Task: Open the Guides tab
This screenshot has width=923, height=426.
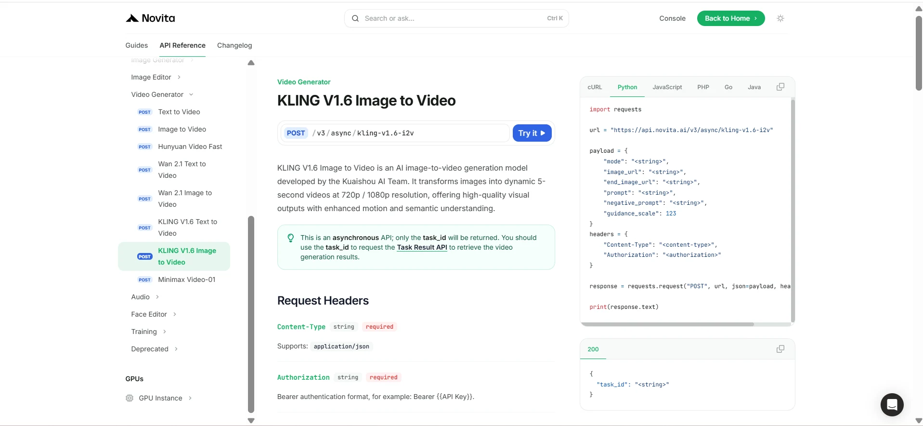Action: pos(136,45)
